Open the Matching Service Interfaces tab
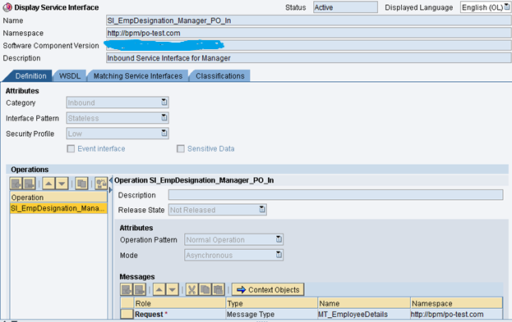 click(x=138, y=76)
